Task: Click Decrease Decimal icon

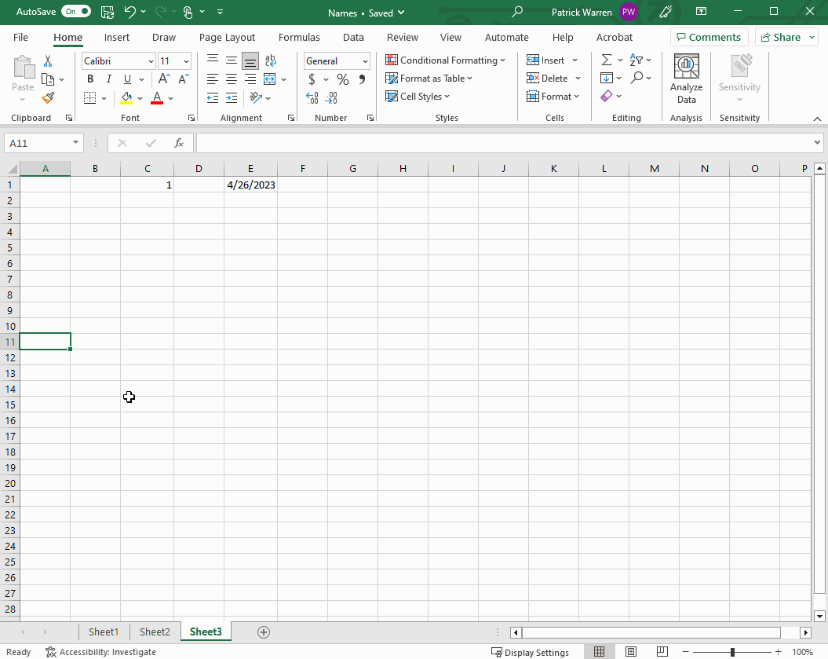Action: pos(331,97)
